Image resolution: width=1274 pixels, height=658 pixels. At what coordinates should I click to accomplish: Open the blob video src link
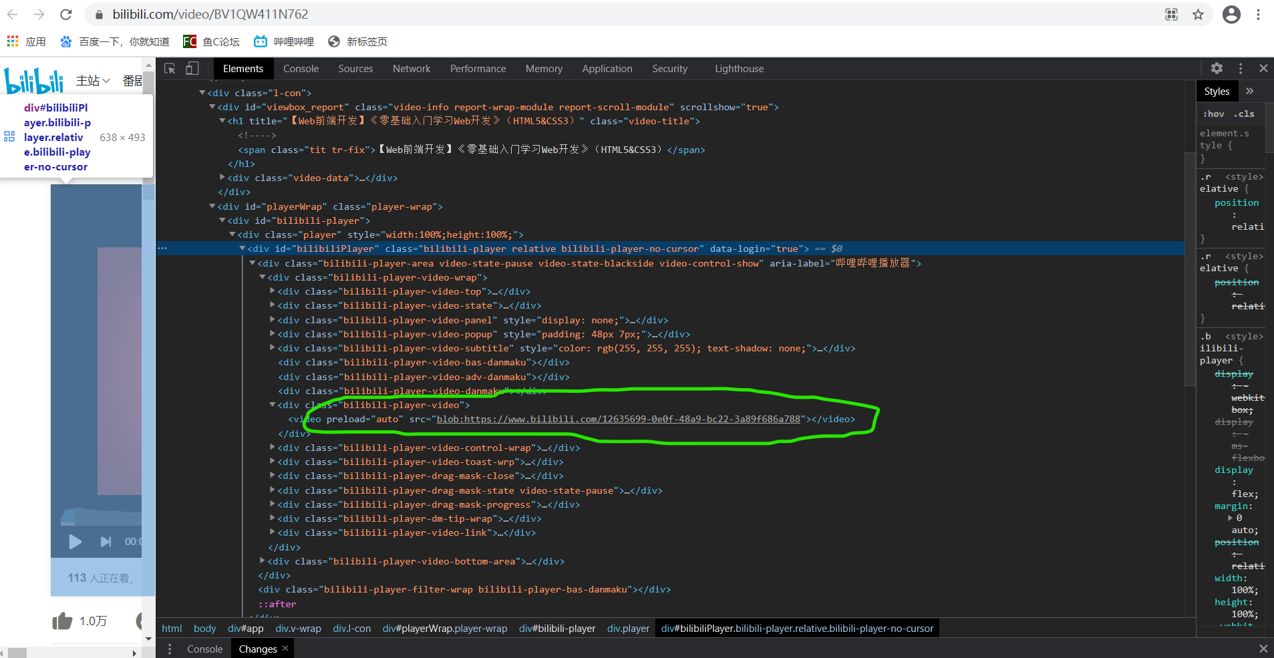[618, 419]
